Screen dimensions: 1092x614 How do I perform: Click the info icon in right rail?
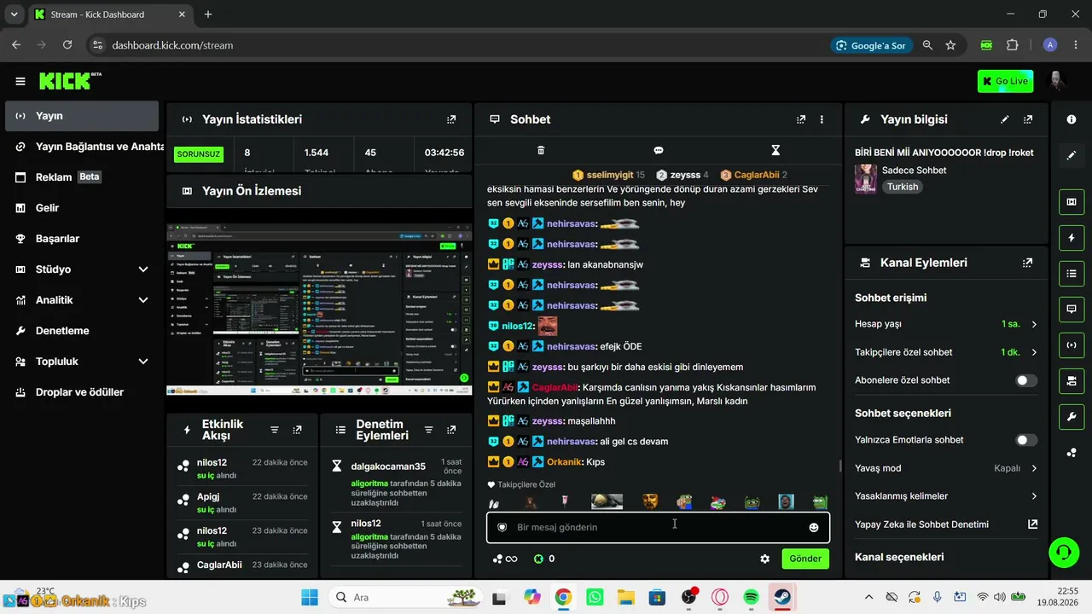coord(1072,119)
